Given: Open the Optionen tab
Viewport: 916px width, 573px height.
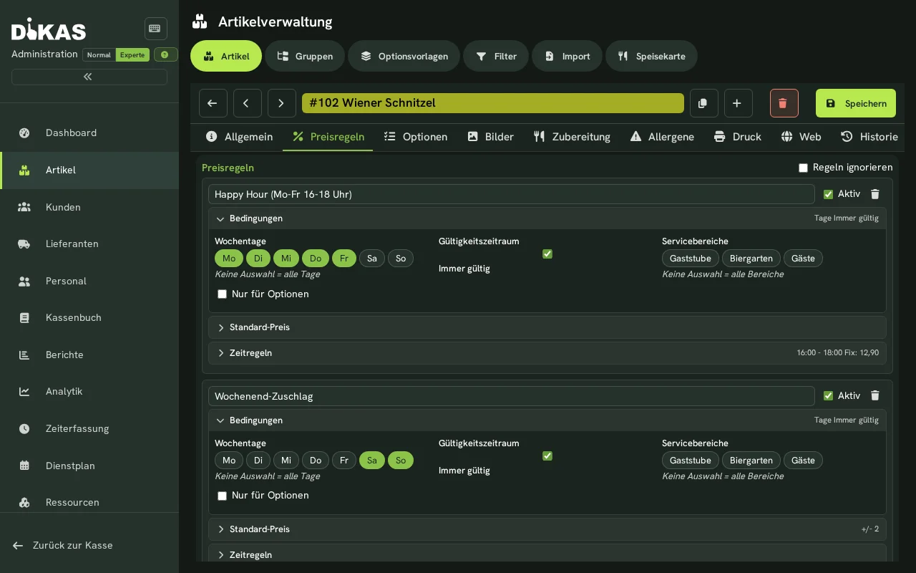Looking at the screenshot, I should click(x=416, y=137).
